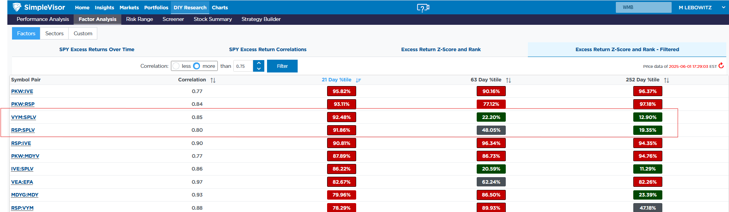This screenshot has height=212, width=729.
Task: Select the 'more' correlation radio button
Action: click(196, 66)
